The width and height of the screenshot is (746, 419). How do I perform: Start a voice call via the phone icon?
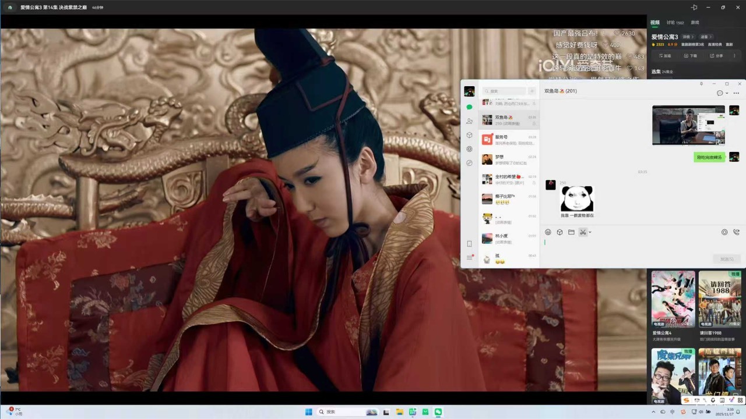pyautogui.click(x=736, y=232)
